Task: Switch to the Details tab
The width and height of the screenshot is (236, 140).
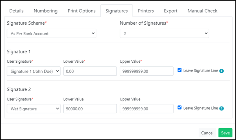Action: (16, 11)
